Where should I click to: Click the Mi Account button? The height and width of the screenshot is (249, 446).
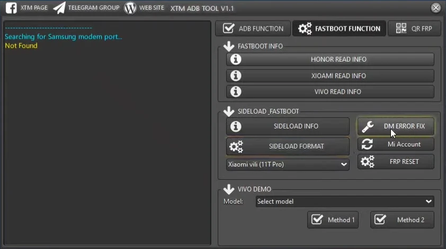(x=396, y=144)
